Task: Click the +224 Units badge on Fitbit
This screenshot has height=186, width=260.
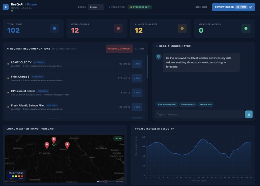Action: tap(37, 77)
